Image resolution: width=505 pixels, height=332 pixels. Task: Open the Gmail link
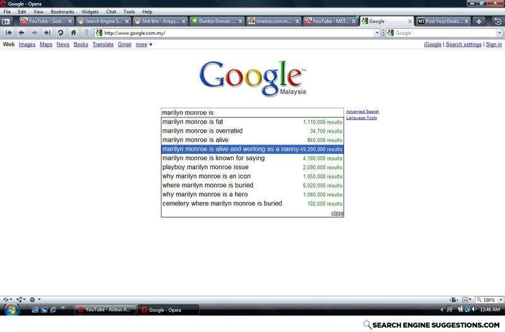pos(124,44)
